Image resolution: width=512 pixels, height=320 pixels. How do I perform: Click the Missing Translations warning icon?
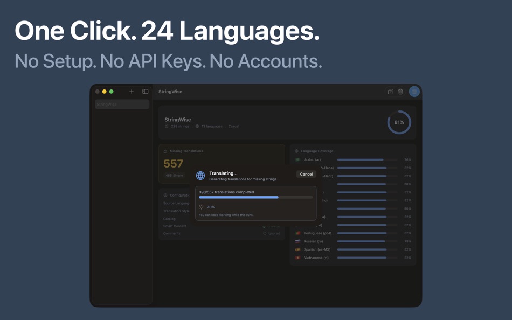click(165, 151)
